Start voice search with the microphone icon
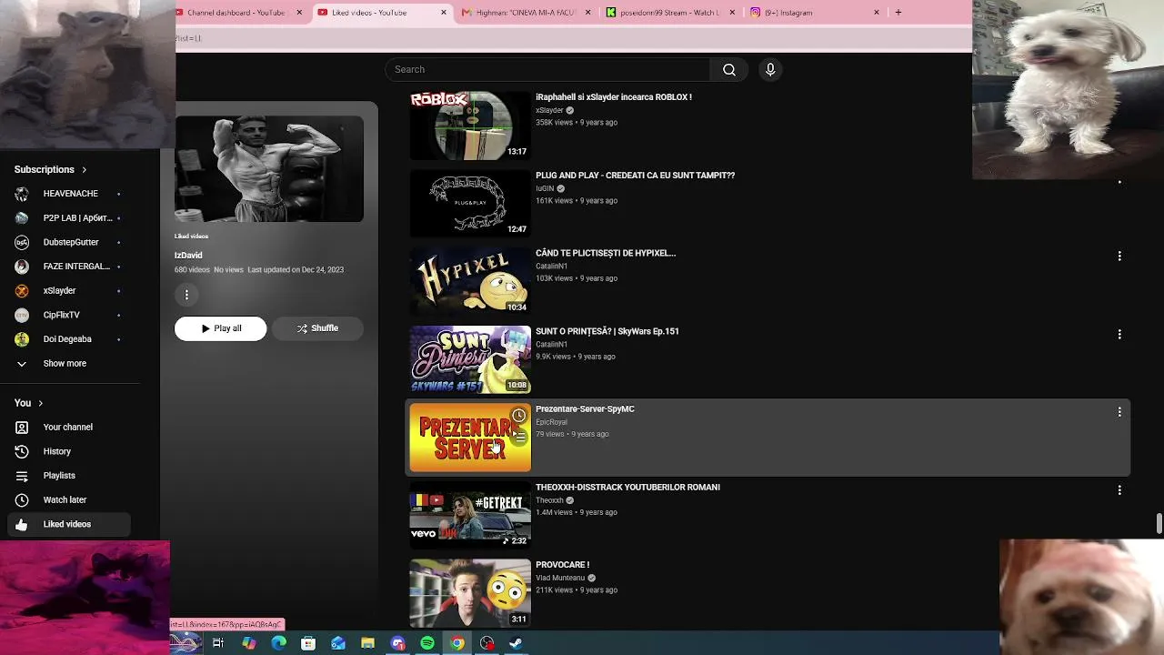 pyautogui.click(x=770, y=69)
